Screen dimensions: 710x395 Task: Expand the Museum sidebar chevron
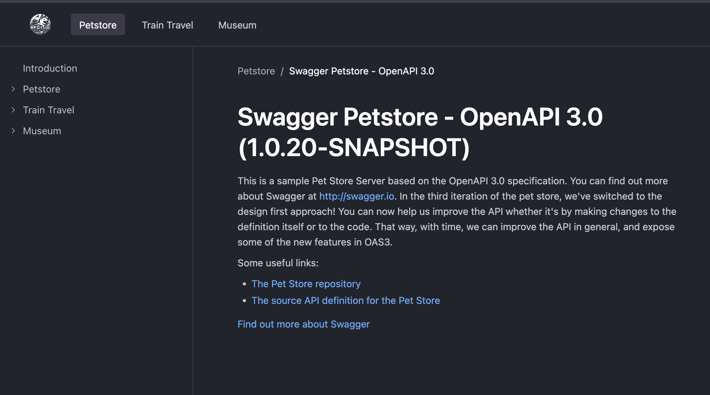(x=13, y=131)
